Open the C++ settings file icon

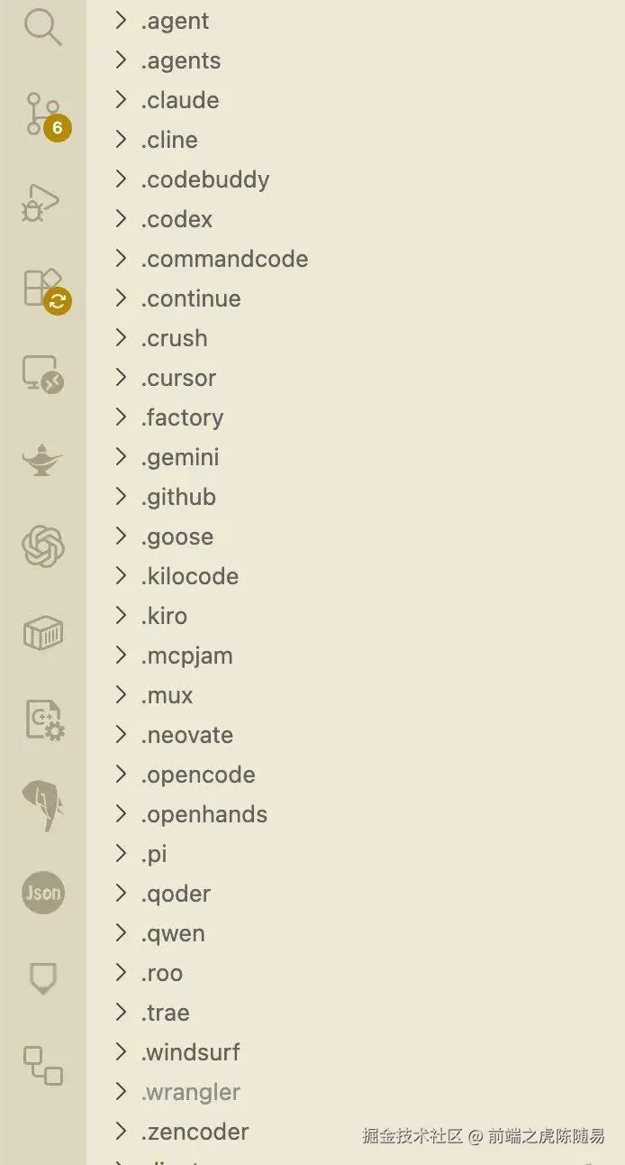coord(42,720)
